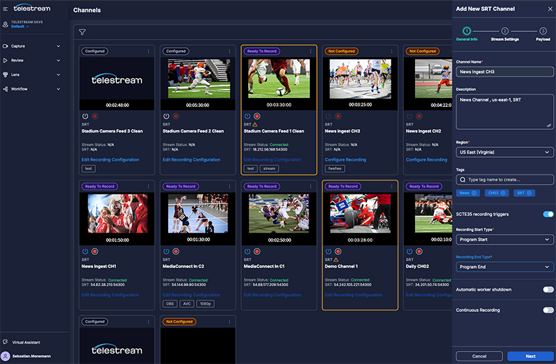Click power icon on News Ingest CH1 card
The width and height of the screenshot is (556, 364).
tap(85, 251)
